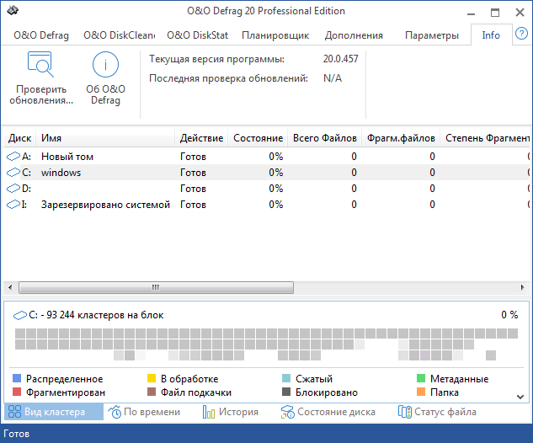Image resolution: width=533 pixels, height=443 pixels.
Task: Click the yellow В обработке legend swatch
Action: 152,378
